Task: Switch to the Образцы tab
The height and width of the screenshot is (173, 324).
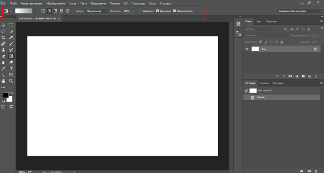Action: point(271,22)
